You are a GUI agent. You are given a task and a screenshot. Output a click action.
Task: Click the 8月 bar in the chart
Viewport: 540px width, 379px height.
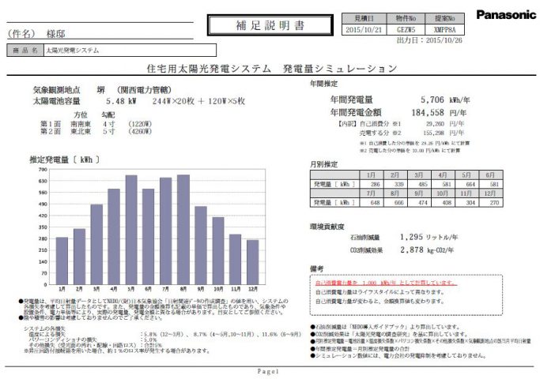pos(183,230)
